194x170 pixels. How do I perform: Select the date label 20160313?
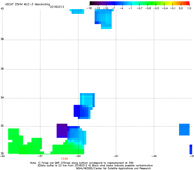coord(57,7)
